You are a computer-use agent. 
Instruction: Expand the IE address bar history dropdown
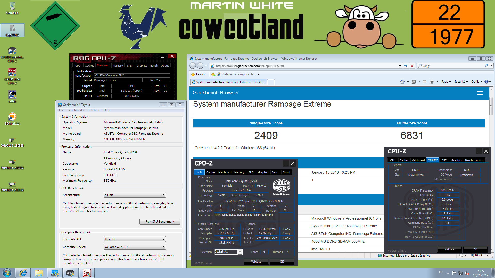pos(400,66)
